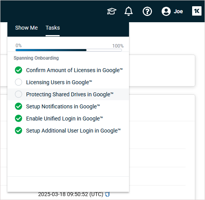Open Licensing Users in Google task
This screenshot has height=200, width=205.
coord(59,82)
